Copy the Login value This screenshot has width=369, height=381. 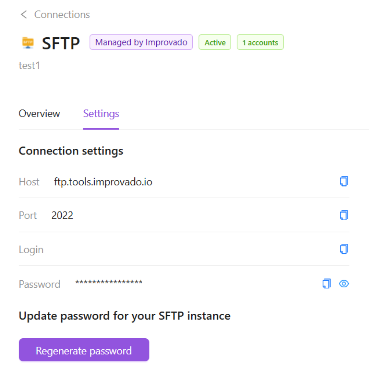(x=344, y=249)
